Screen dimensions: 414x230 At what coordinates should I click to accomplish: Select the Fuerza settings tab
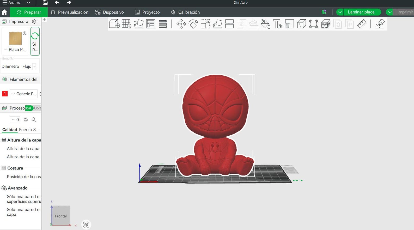pyautogui.click(x=25, y=130)
